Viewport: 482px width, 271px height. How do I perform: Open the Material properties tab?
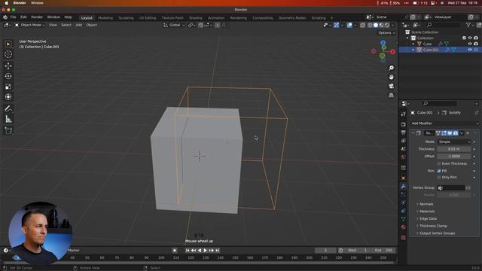point(404,227)
